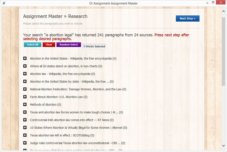Click plus icon beside 'Abortion in the United States by state'
Viewport: 227px width, 152px height.
coord(25,82)
